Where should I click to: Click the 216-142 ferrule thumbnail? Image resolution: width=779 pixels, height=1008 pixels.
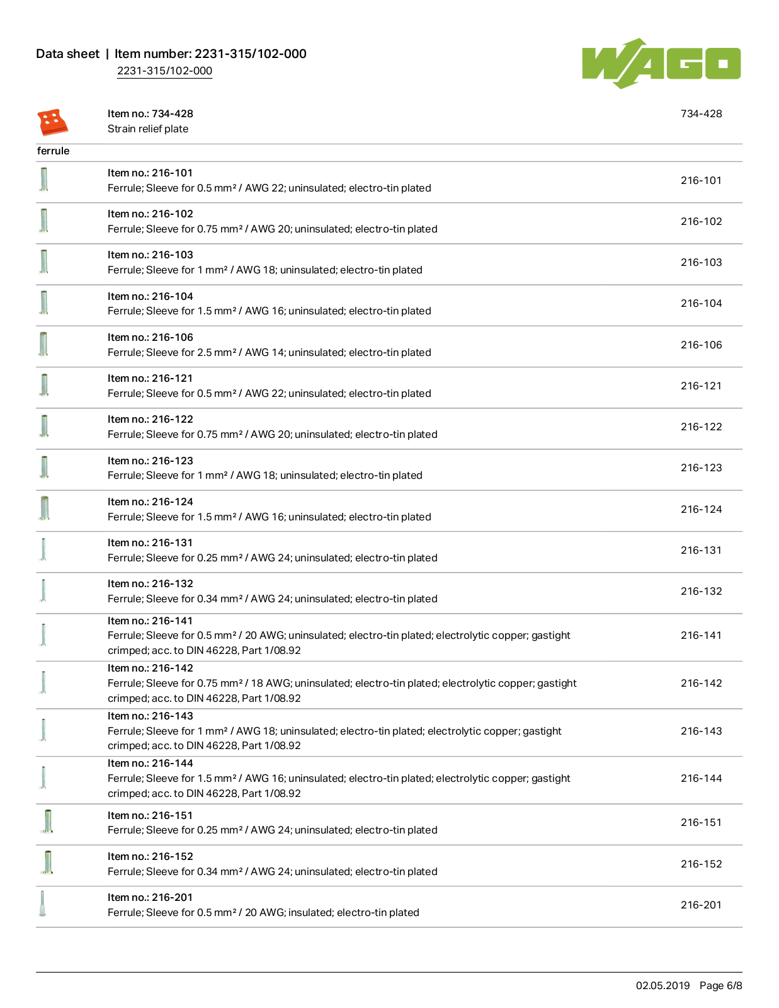coord(43,682)
